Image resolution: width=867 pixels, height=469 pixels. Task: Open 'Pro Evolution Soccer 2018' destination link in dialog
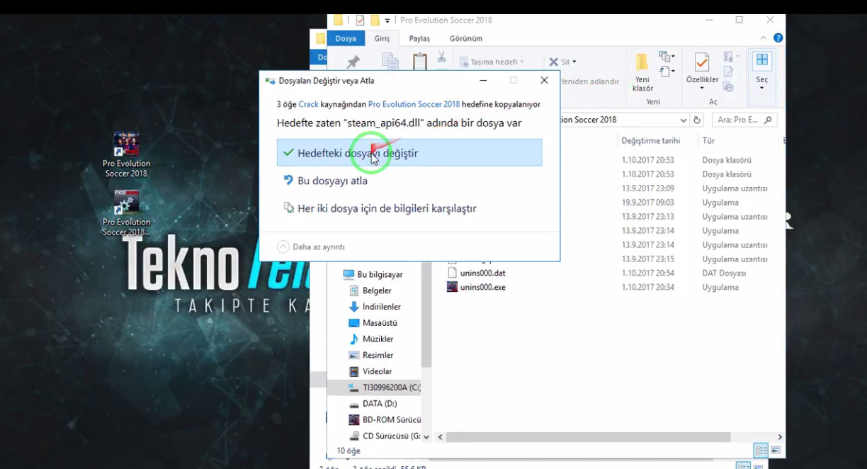tap(414, 104)
